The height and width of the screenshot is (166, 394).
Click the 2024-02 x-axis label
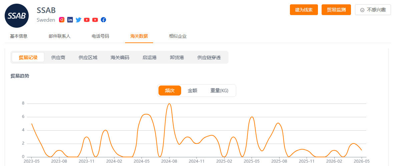click(114, 161)
